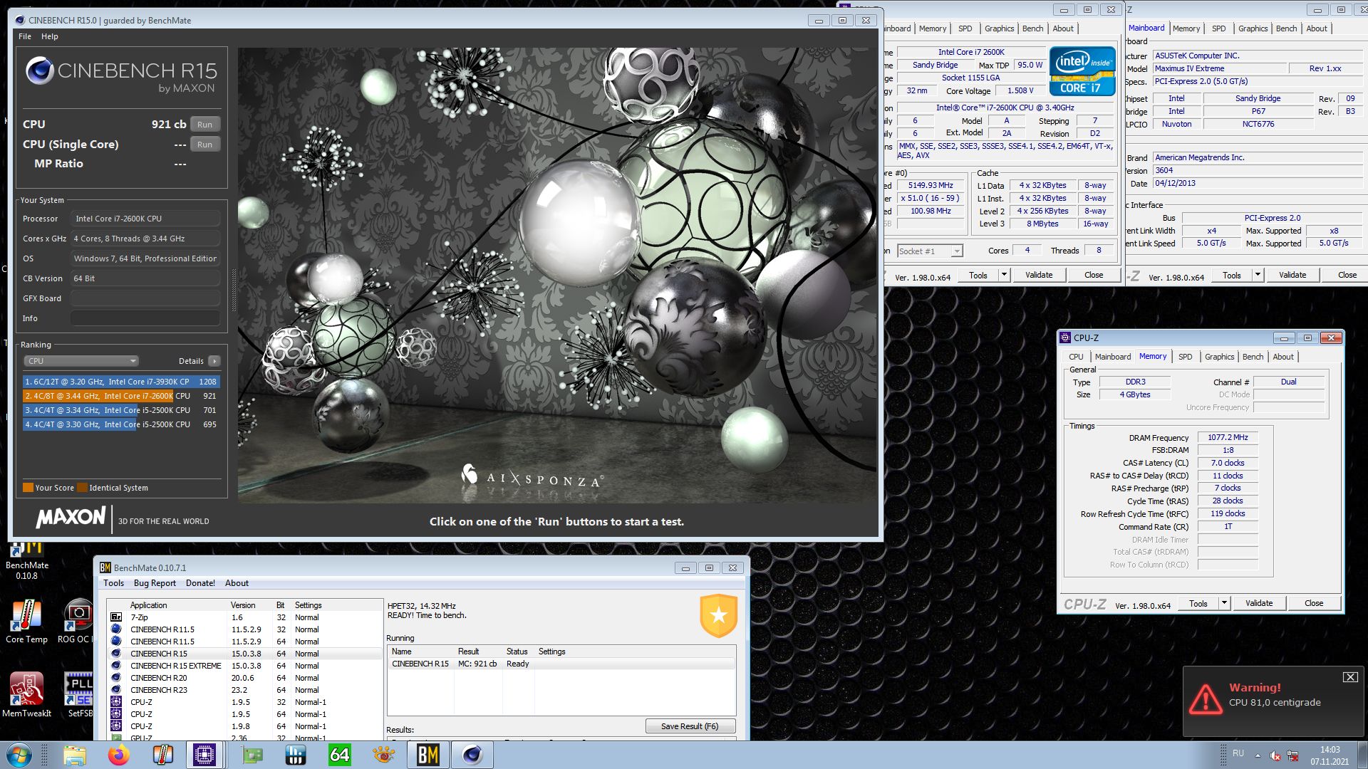Run the CPU (Single Core) test
This screenshot has width=1368, height=769.
click(x=204, y=145)
